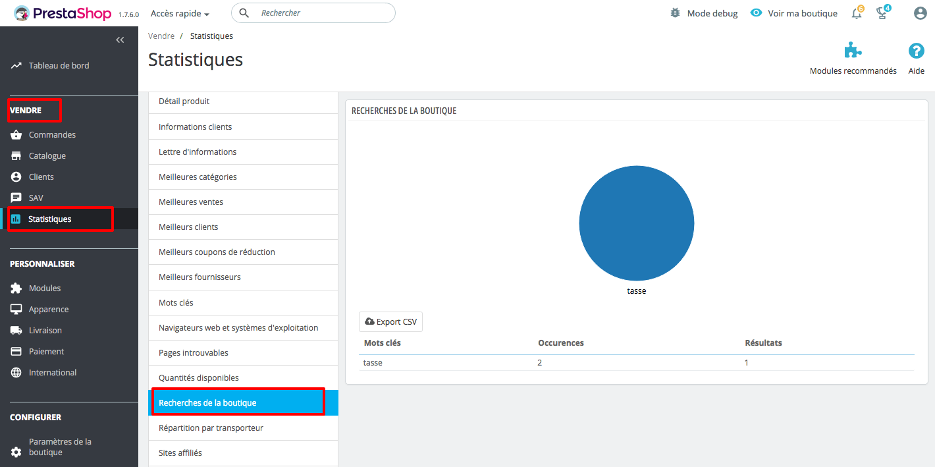Open Modules in the sidebar

45,288
